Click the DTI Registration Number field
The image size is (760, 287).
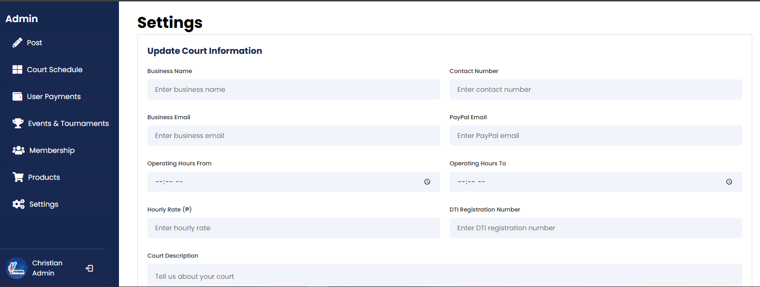[x=596, y=228]
